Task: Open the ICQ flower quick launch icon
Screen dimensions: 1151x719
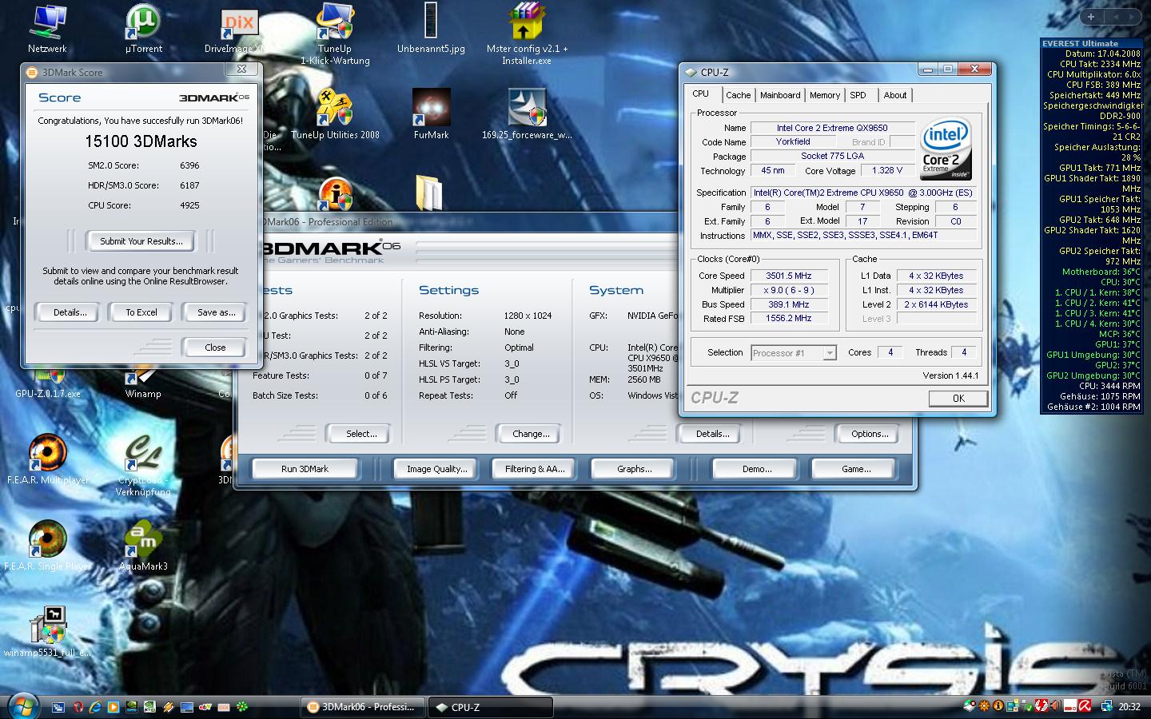Action: coord(242,707)
